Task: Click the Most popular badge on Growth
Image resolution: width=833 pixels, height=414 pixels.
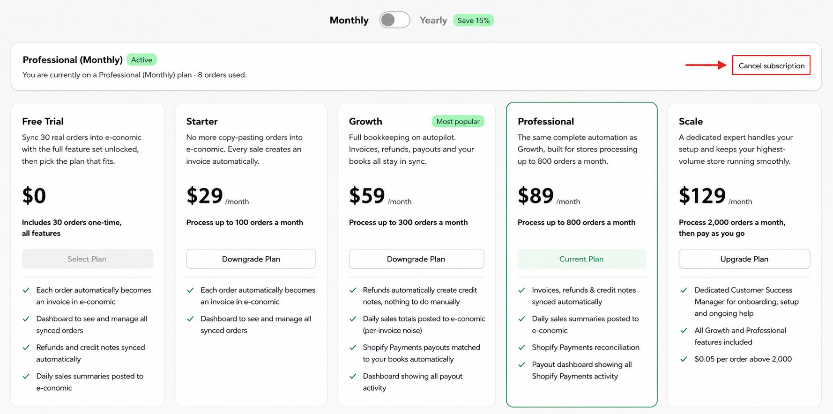Action: pyautogui.click(x=458, y=121)
